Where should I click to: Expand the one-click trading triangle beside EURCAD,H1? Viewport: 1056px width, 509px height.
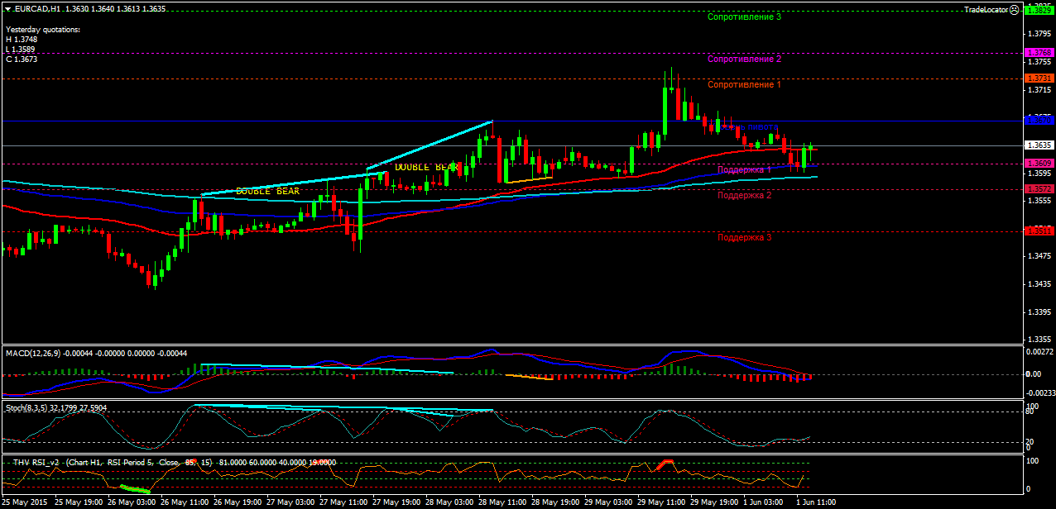click(x=7, y=9)
